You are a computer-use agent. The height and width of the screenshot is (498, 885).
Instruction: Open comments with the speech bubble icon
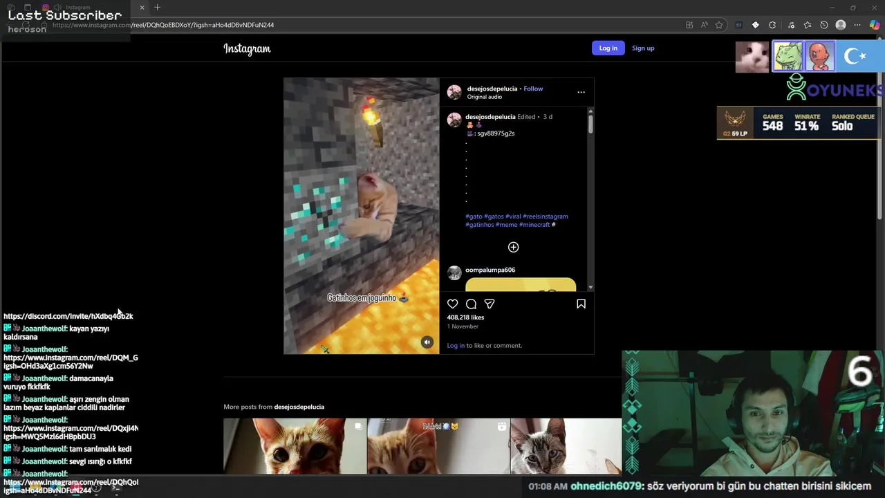coord(471,304)
